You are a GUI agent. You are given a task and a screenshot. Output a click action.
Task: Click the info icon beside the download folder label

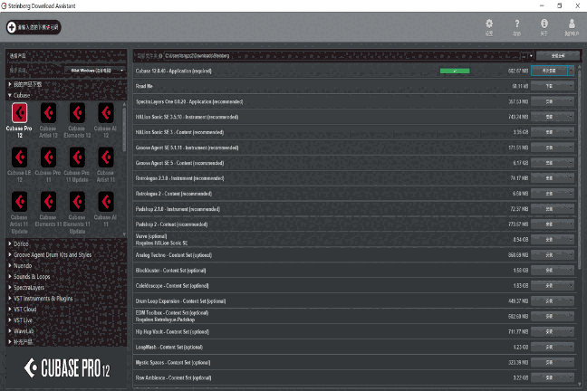tap(160, 56)
